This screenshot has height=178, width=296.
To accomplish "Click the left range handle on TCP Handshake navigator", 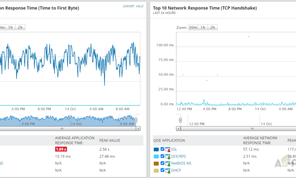I will pyautogui.click(x=180, y=120).
